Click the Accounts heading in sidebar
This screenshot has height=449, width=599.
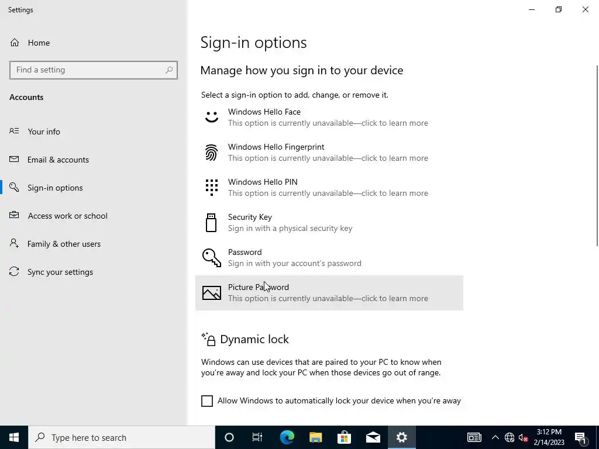(x=26, y=97)
